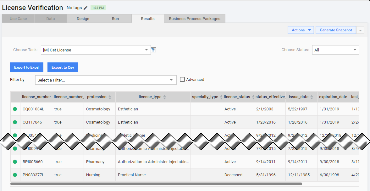Click the green status dot for CQ001034L
This screenshot has width=370, height=191.
pyautogui.click(x=15, y=109)
